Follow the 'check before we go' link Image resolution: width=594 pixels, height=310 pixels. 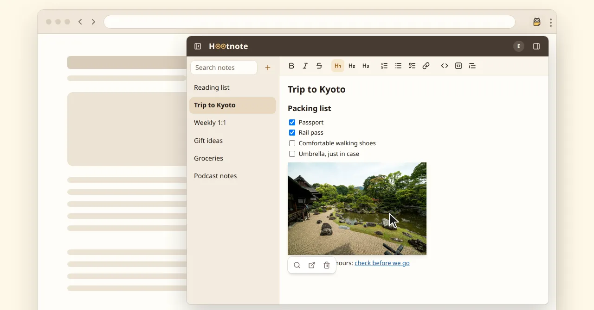(382, 263)
